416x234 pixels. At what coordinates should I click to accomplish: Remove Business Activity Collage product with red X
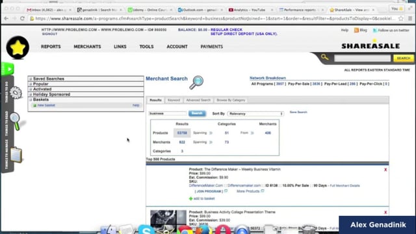385,213
